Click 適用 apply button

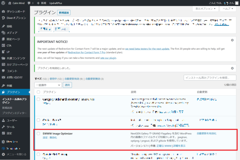(x=67, y=85)
